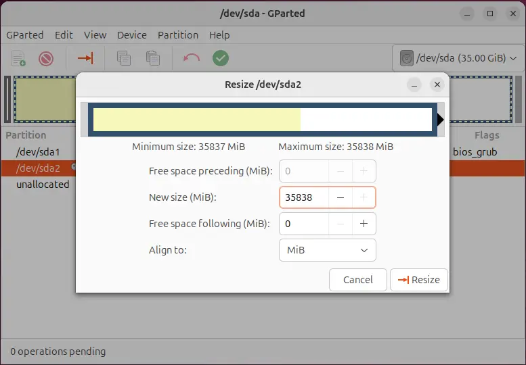The width and height of the screenshot is (526, 365).
Task: Click the Resize/Move toolbar icon
Action: [85, 58]
